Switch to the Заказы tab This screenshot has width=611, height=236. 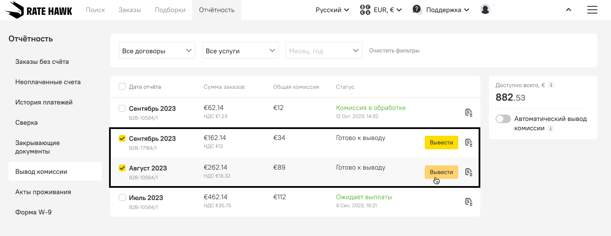point(129,10)
